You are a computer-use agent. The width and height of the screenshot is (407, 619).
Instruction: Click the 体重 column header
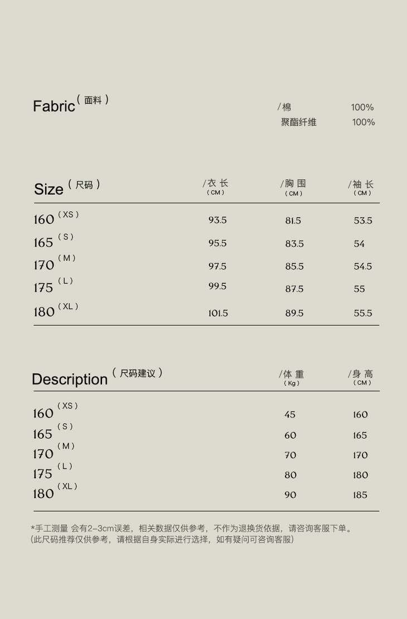point(292,375)
